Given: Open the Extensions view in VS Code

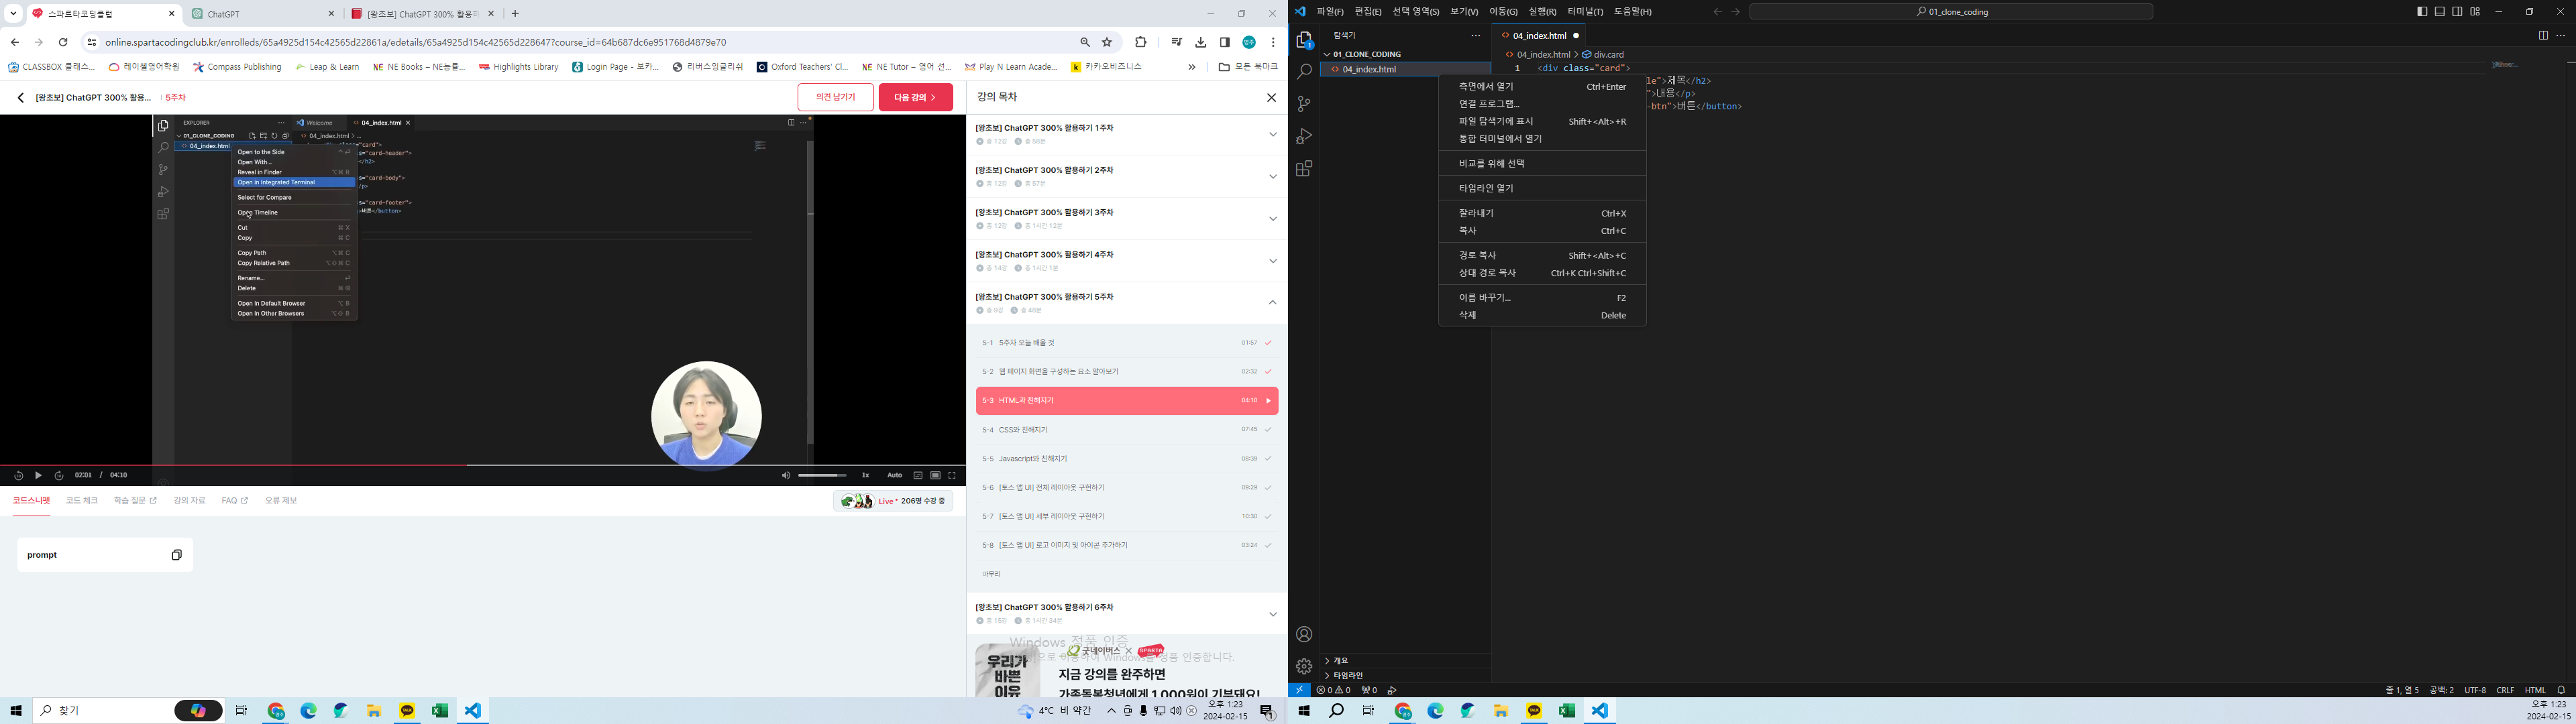Looking at the screenshot, I should coord(1304,169).
